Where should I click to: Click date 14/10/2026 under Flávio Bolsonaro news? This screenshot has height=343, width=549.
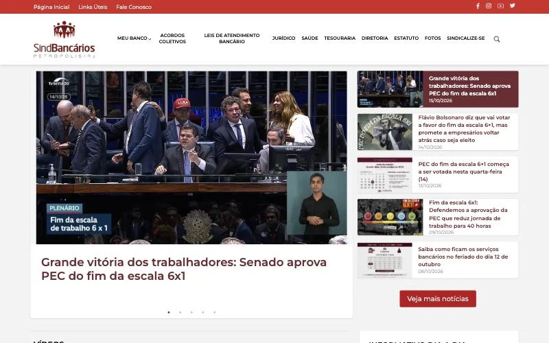pyautogui.click(x=430, y=147)
